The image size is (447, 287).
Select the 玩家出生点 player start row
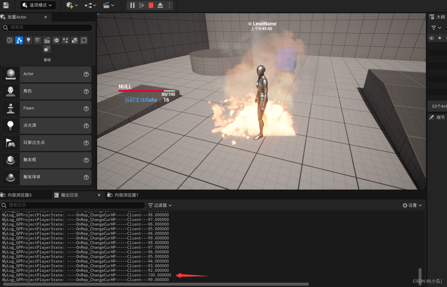coord(46,143)
